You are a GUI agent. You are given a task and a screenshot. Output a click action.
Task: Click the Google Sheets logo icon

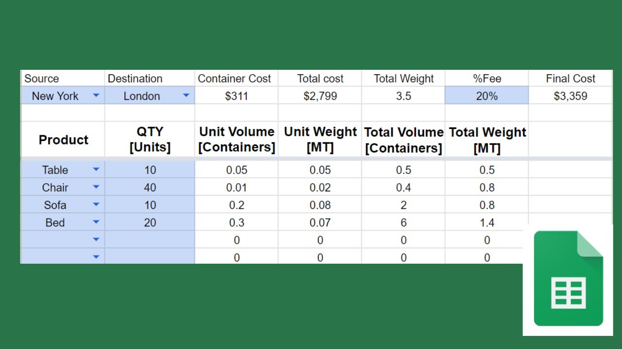[568, 279]
